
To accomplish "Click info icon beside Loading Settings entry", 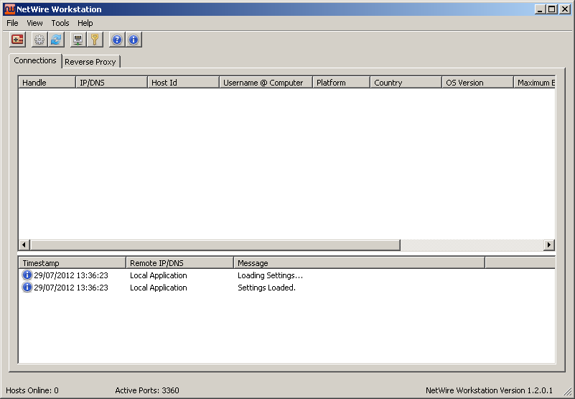I will tap(27, 275).
